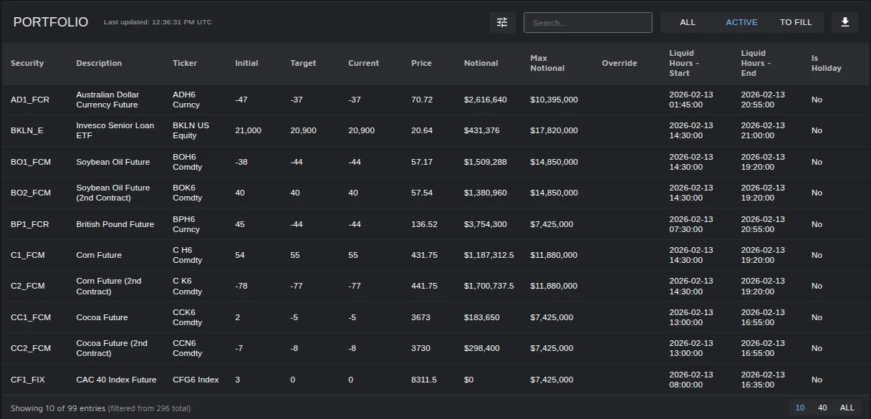This screenshot has width=871, height=419.
Task: Click liquid start 2026-02-13 01:45:00
Action: click(691, 100)
